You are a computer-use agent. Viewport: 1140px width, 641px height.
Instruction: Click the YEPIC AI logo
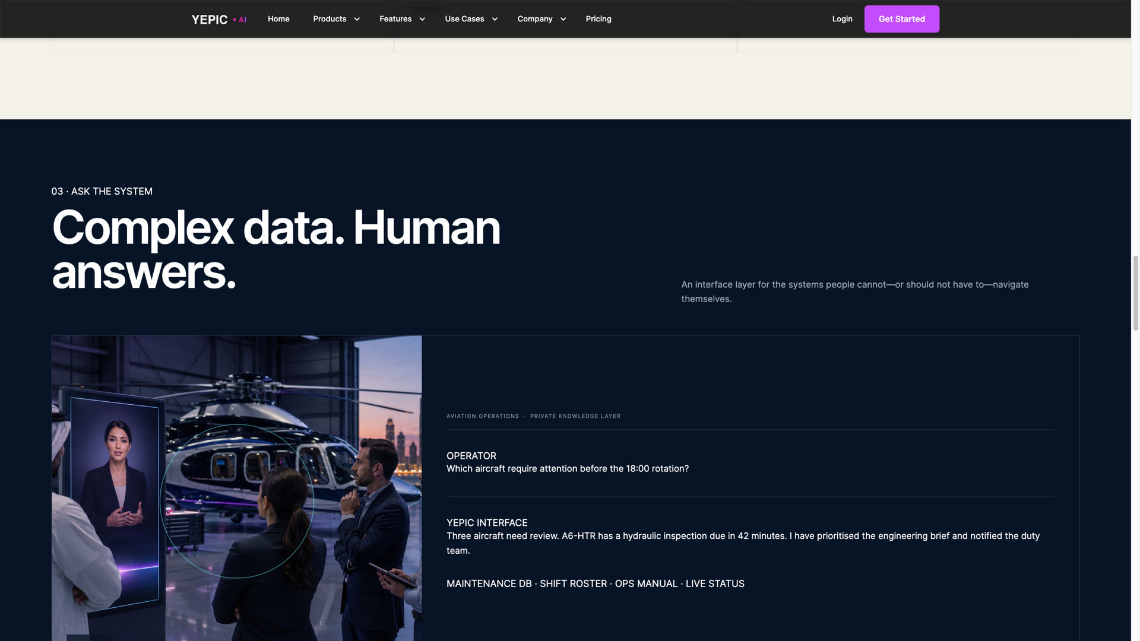(218, 20)
